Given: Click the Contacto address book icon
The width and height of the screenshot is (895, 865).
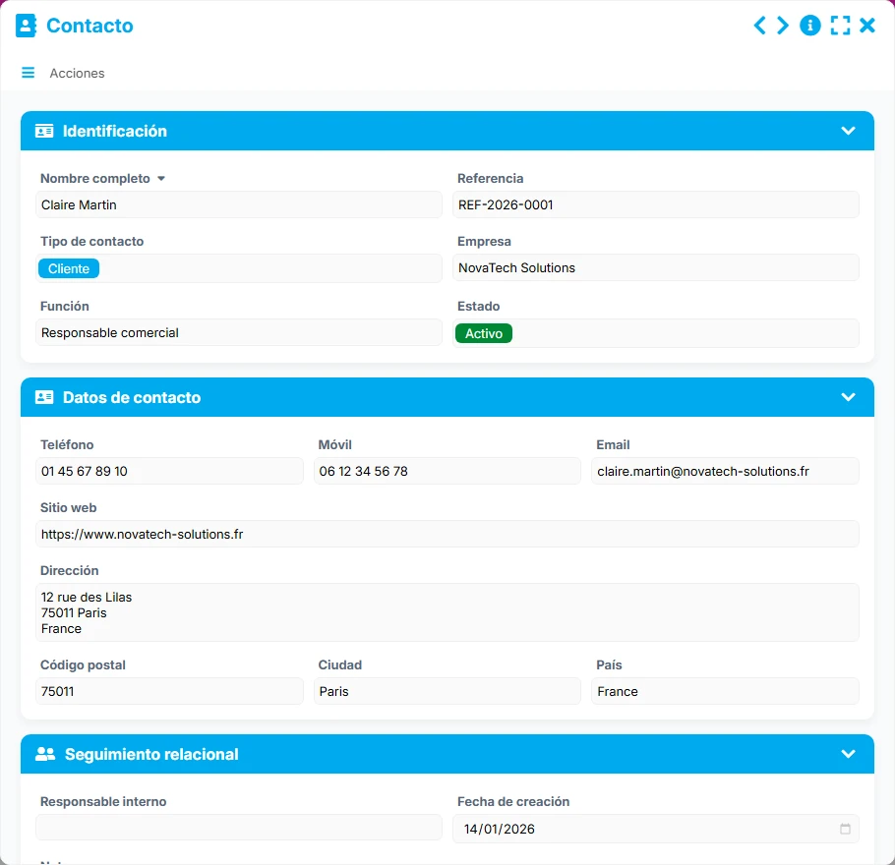Looking at the screenshot, I should pyautogui.click(x=26, y=26).
